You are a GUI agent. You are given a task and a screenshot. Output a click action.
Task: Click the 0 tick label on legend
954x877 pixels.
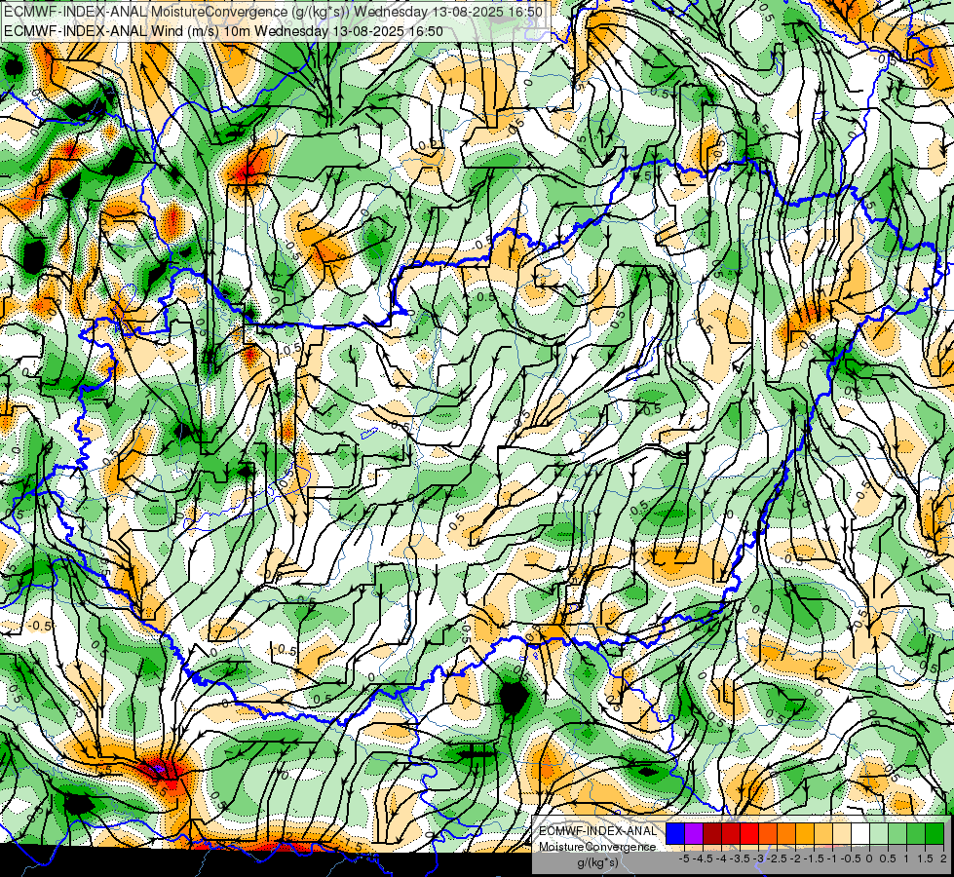[x=869, y=858]
